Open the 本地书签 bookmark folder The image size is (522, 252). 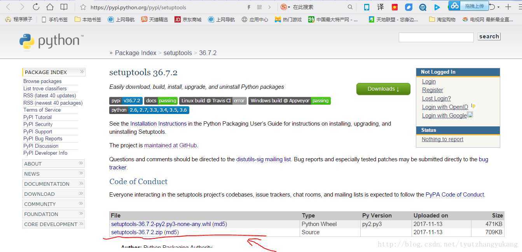point(88,19)
